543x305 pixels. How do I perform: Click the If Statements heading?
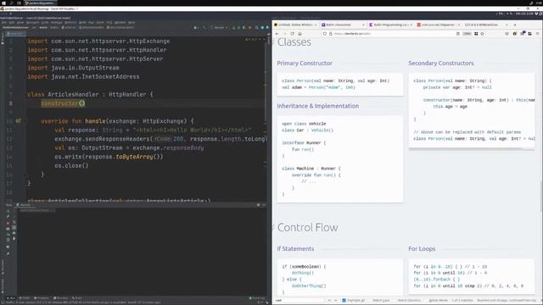(295, 248)
